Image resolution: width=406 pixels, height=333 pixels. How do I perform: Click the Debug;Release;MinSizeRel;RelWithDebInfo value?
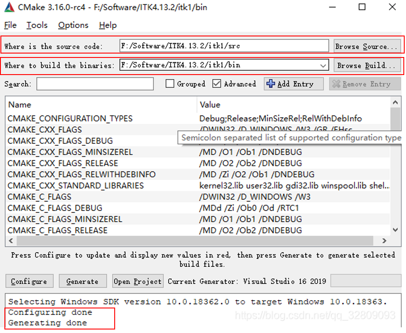point(280,118)
